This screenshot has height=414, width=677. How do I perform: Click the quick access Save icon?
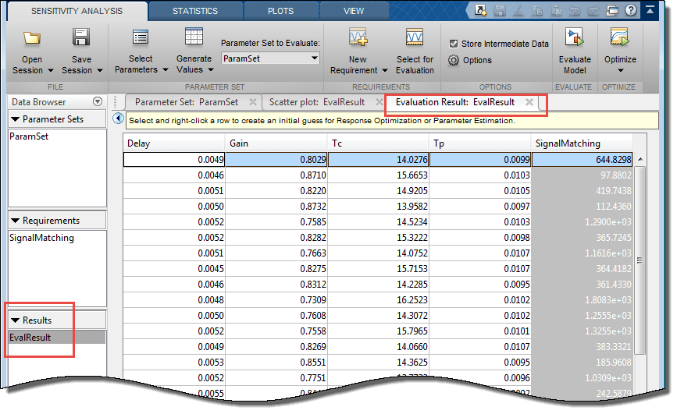500,10
